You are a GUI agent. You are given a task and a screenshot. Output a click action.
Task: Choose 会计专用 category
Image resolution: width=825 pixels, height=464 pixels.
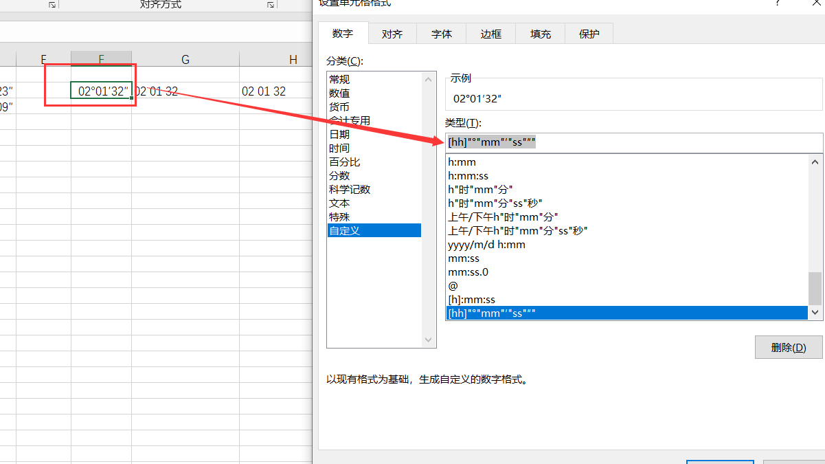[374, 121]
